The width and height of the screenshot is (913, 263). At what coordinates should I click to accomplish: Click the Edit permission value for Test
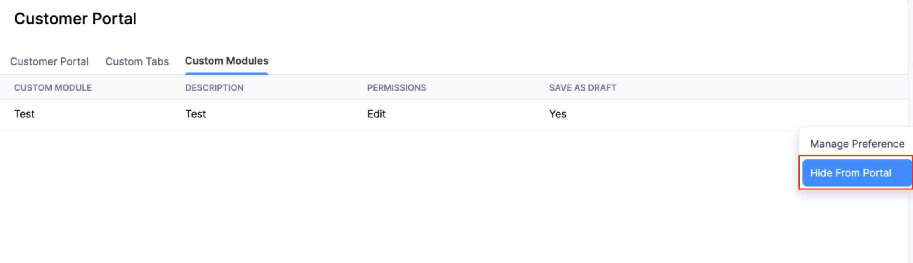[x=376, y=114]
